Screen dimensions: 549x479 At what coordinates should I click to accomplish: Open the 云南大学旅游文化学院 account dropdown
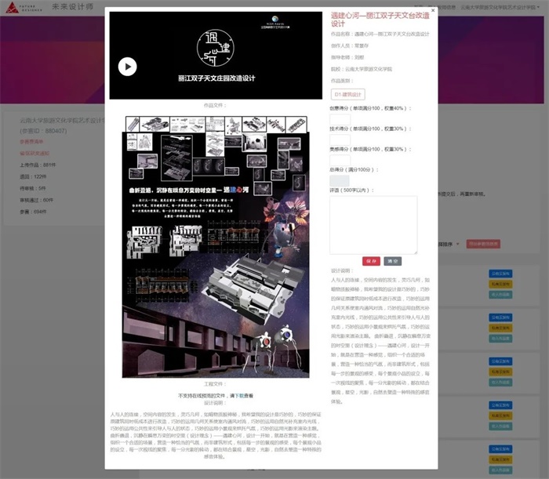[500, 7]
